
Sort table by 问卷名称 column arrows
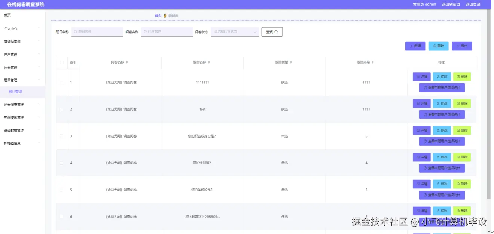[126, 62]
